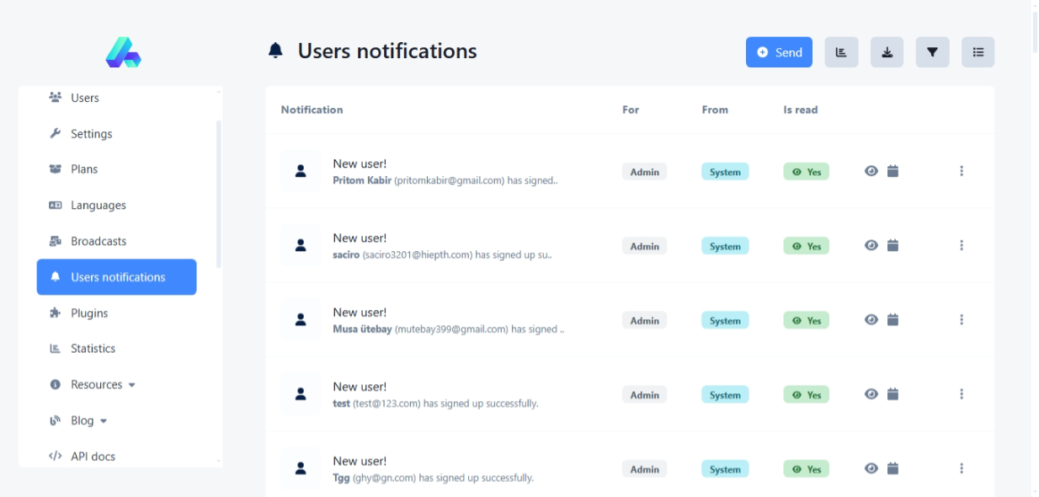
Task: Click the sidebar vertical scrollbar
Action: 219,194
